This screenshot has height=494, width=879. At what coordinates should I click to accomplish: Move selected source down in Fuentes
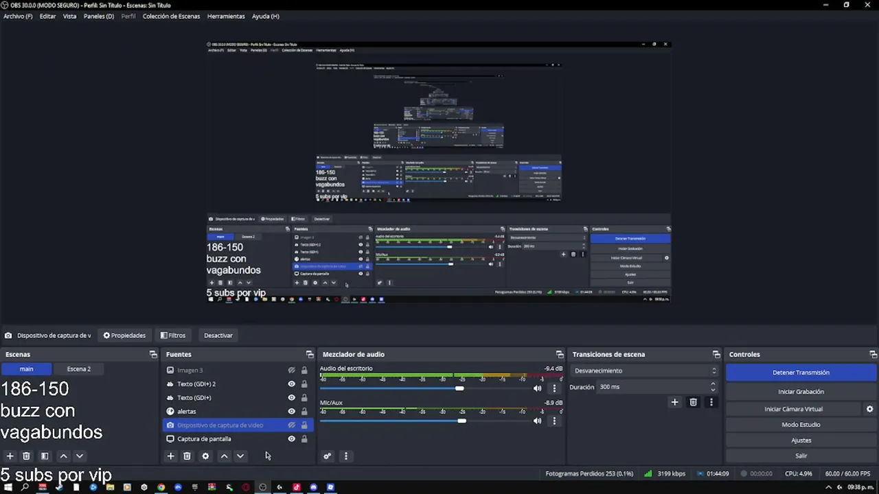click(x=240, y=456)
